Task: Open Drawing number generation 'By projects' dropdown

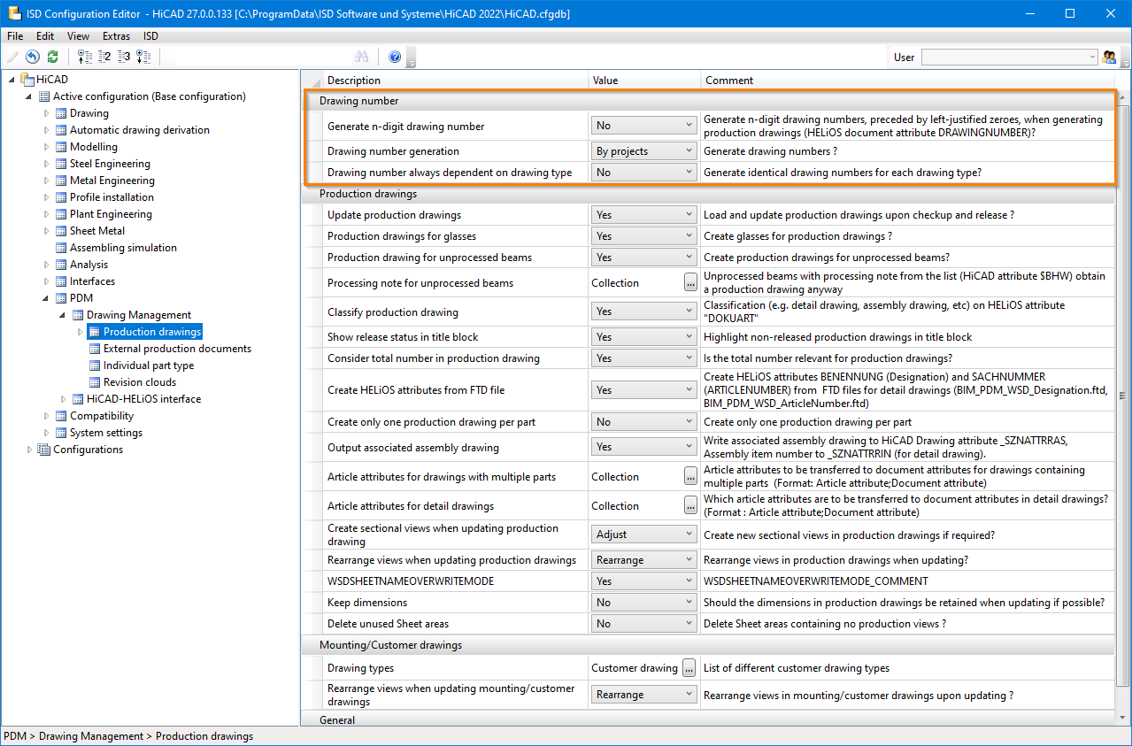Action: pos(644,151)
